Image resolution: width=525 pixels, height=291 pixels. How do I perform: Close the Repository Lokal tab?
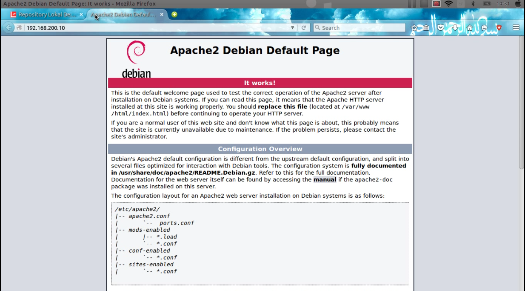click(80, 14)
